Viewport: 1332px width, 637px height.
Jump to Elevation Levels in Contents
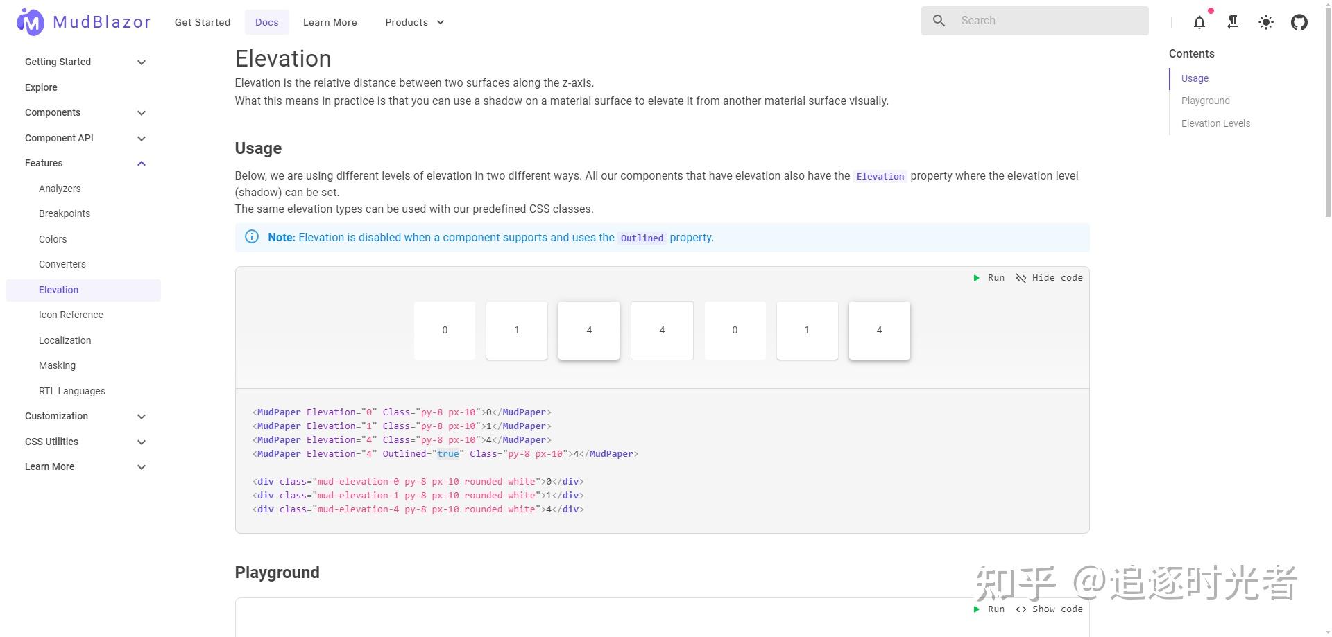click(x=1215, y=123)
